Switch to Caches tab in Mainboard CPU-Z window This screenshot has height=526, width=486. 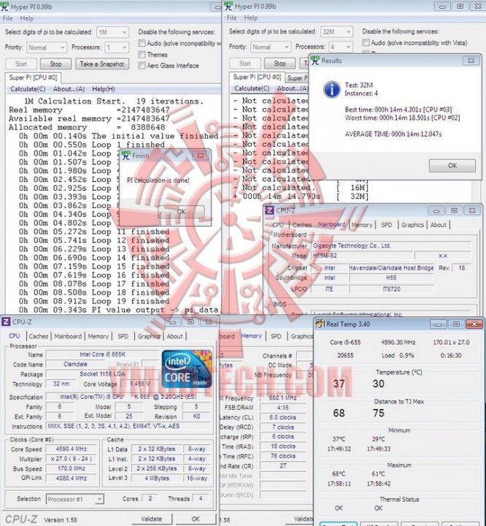(x=302, y=225)
